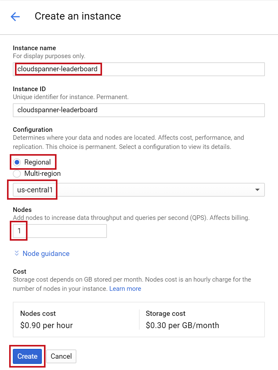278x370 pixels.
Task: Select the Regional radio button
Action: (x=17, y=162)
